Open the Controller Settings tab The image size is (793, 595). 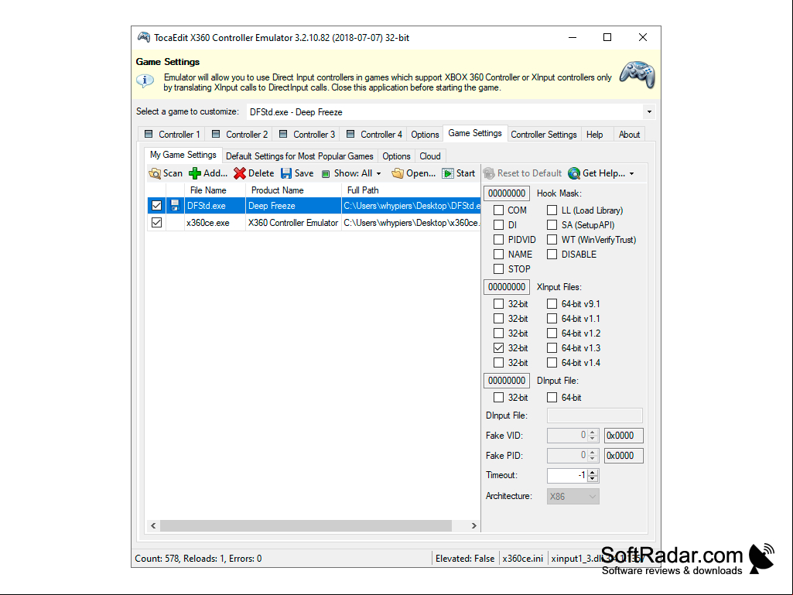pyautogui.click(x=544, y=134)
